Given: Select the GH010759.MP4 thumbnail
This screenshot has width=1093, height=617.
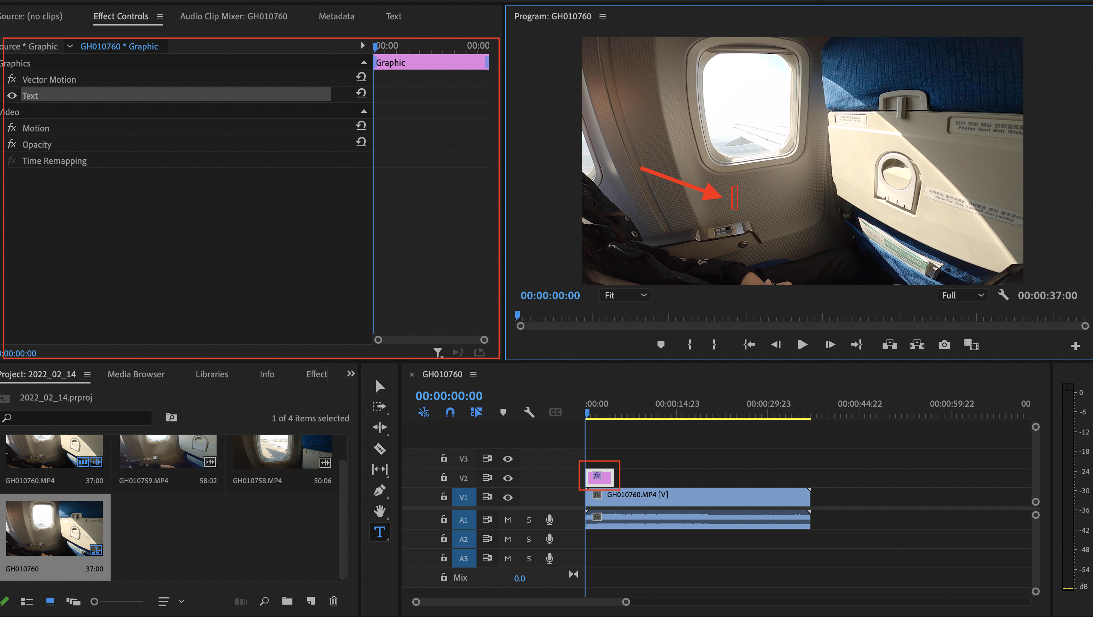Looking at the screenshot, I should 168,452.
